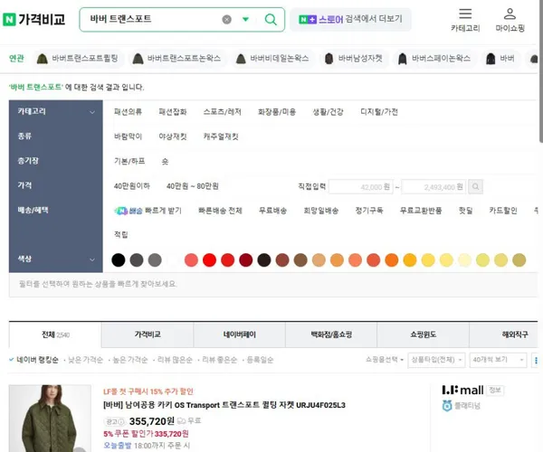Pick the brown color swatch
This screenshot has width=543, height=452.
(x=300, y=260)
